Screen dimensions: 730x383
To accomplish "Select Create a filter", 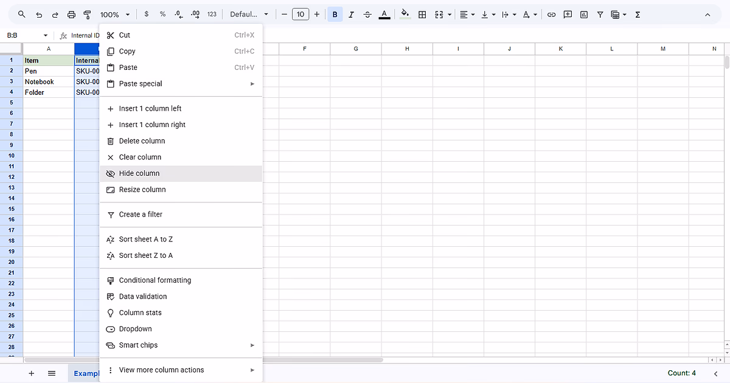I will 181,215.
